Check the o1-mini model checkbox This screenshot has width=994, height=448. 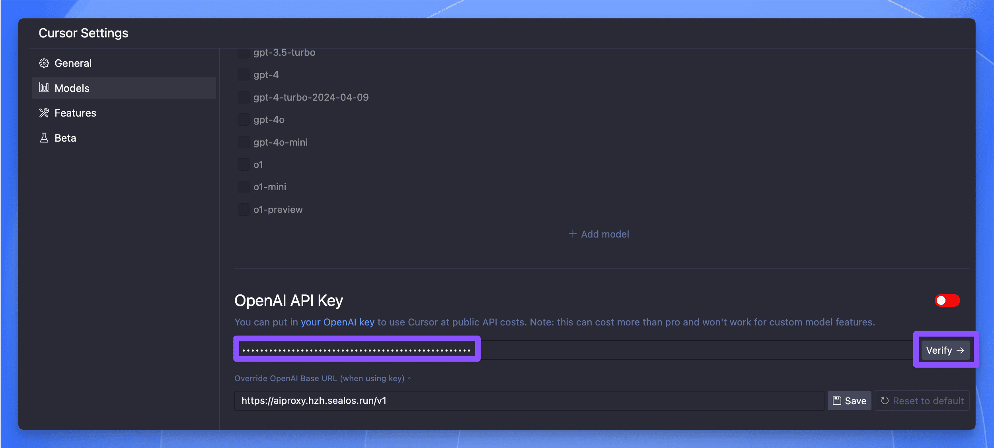point(244,187)
